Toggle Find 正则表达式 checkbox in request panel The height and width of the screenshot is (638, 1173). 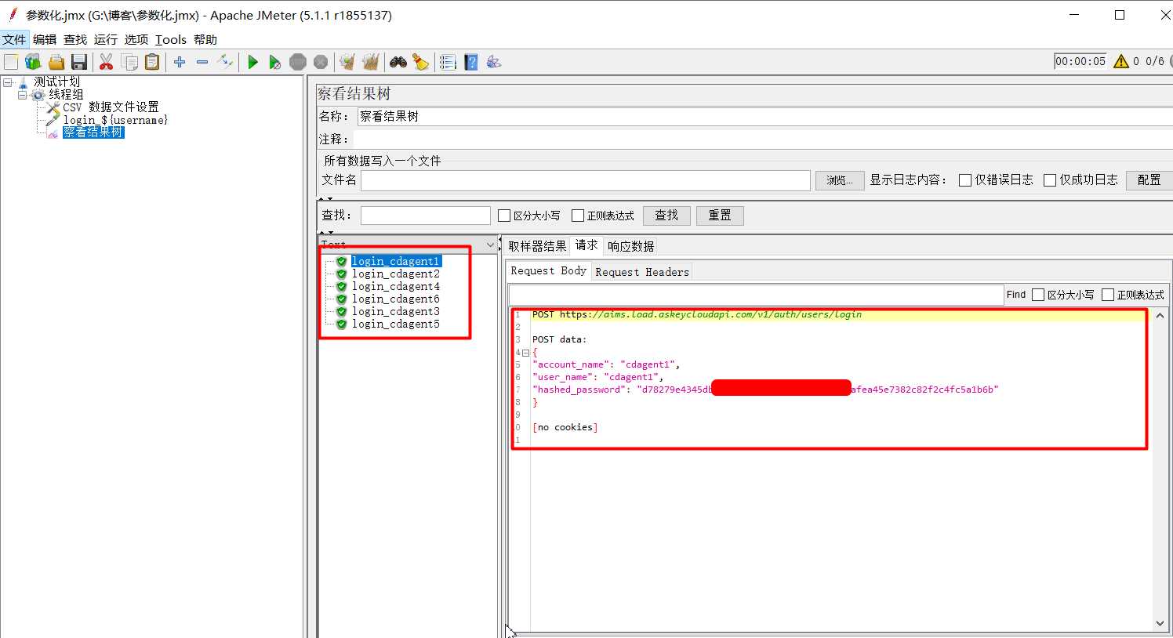click(x=1108, y=295)
